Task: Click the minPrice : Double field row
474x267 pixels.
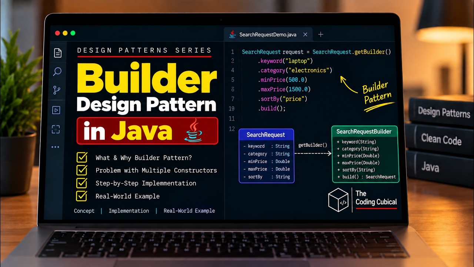Action: tap(267, 161)
